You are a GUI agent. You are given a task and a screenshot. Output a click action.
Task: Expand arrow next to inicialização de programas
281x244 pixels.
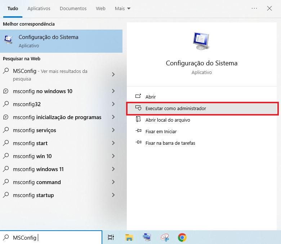[113, 117]
